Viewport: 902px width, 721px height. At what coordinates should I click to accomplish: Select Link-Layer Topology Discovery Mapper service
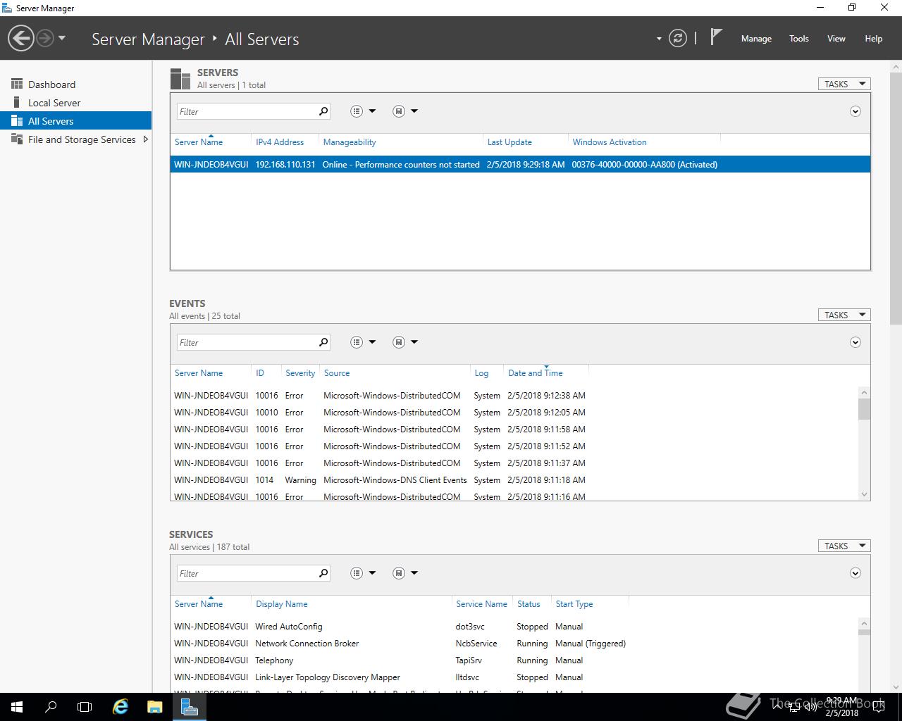point(514,677)
